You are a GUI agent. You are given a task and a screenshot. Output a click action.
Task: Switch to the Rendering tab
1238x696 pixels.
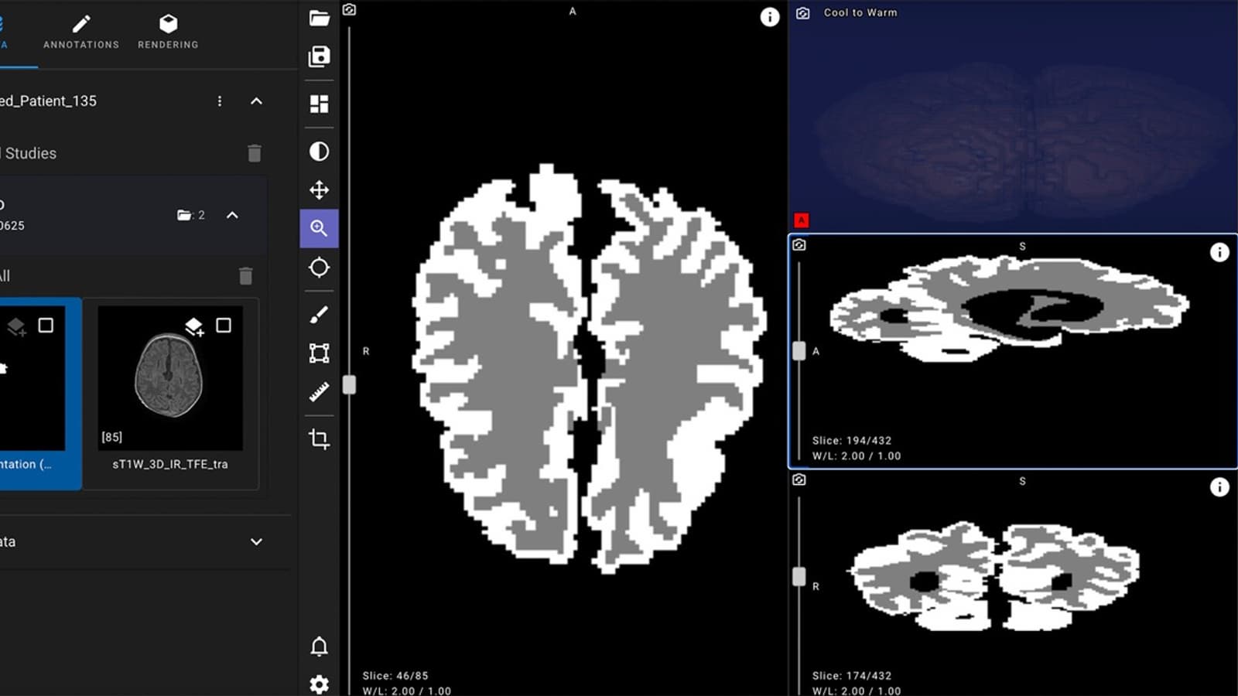click(168, 32)
